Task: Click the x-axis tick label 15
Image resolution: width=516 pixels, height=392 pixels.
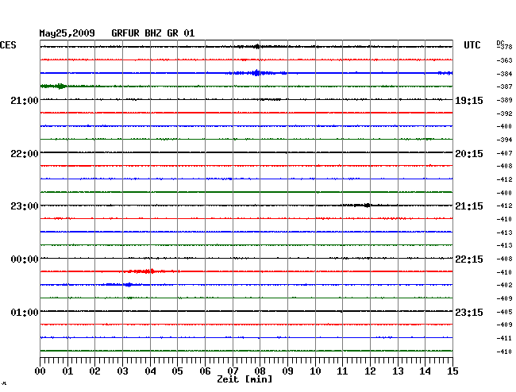Action: (452, 371)
